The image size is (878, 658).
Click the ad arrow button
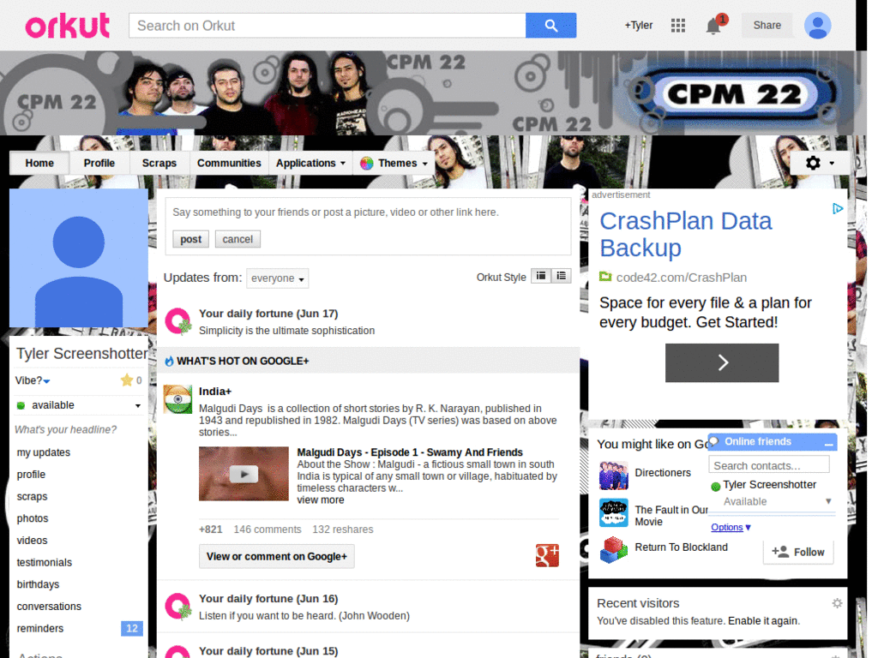(x=722, y=362)
